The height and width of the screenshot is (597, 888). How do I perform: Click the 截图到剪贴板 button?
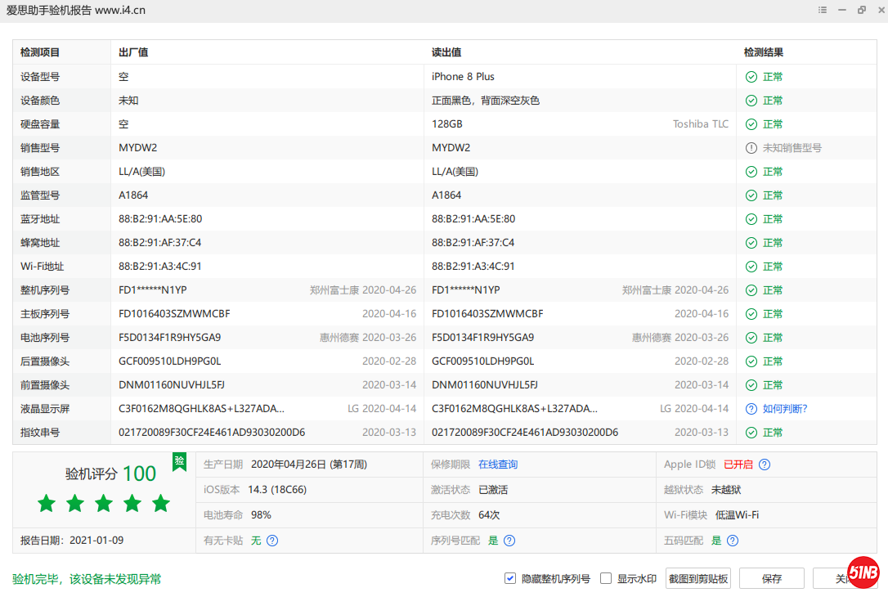pos(697,578)
